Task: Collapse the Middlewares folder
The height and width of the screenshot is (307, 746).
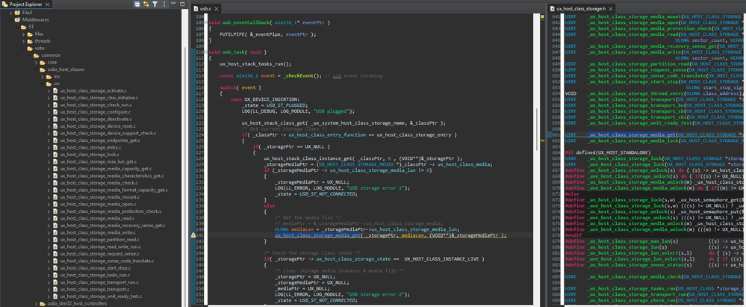Action: [x=11, y=20]
